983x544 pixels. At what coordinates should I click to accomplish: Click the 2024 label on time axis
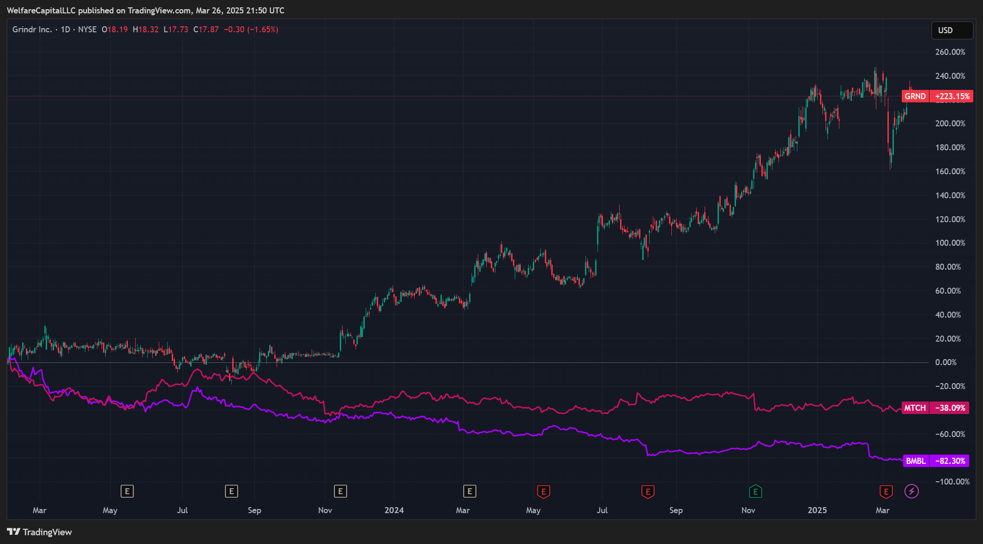tap(394, 510)
